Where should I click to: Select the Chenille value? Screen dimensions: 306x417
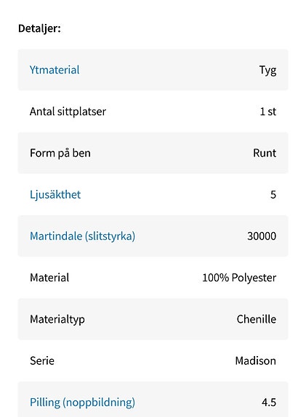pos(257,319)
